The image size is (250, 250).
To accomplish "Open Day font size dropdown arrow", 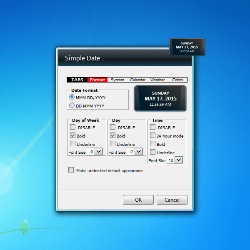I will 139,152.
